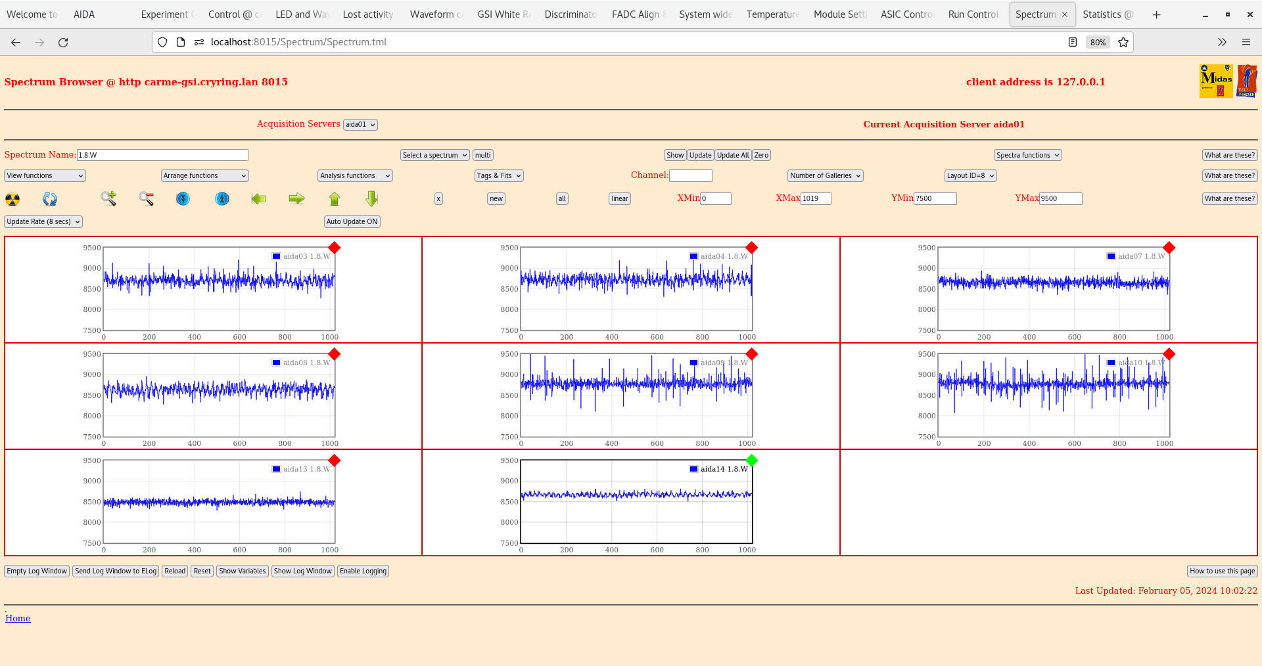Screen dimensions: 1262x666
Task: Toggle the Auto Update ON button
Action: click(352, 222)
